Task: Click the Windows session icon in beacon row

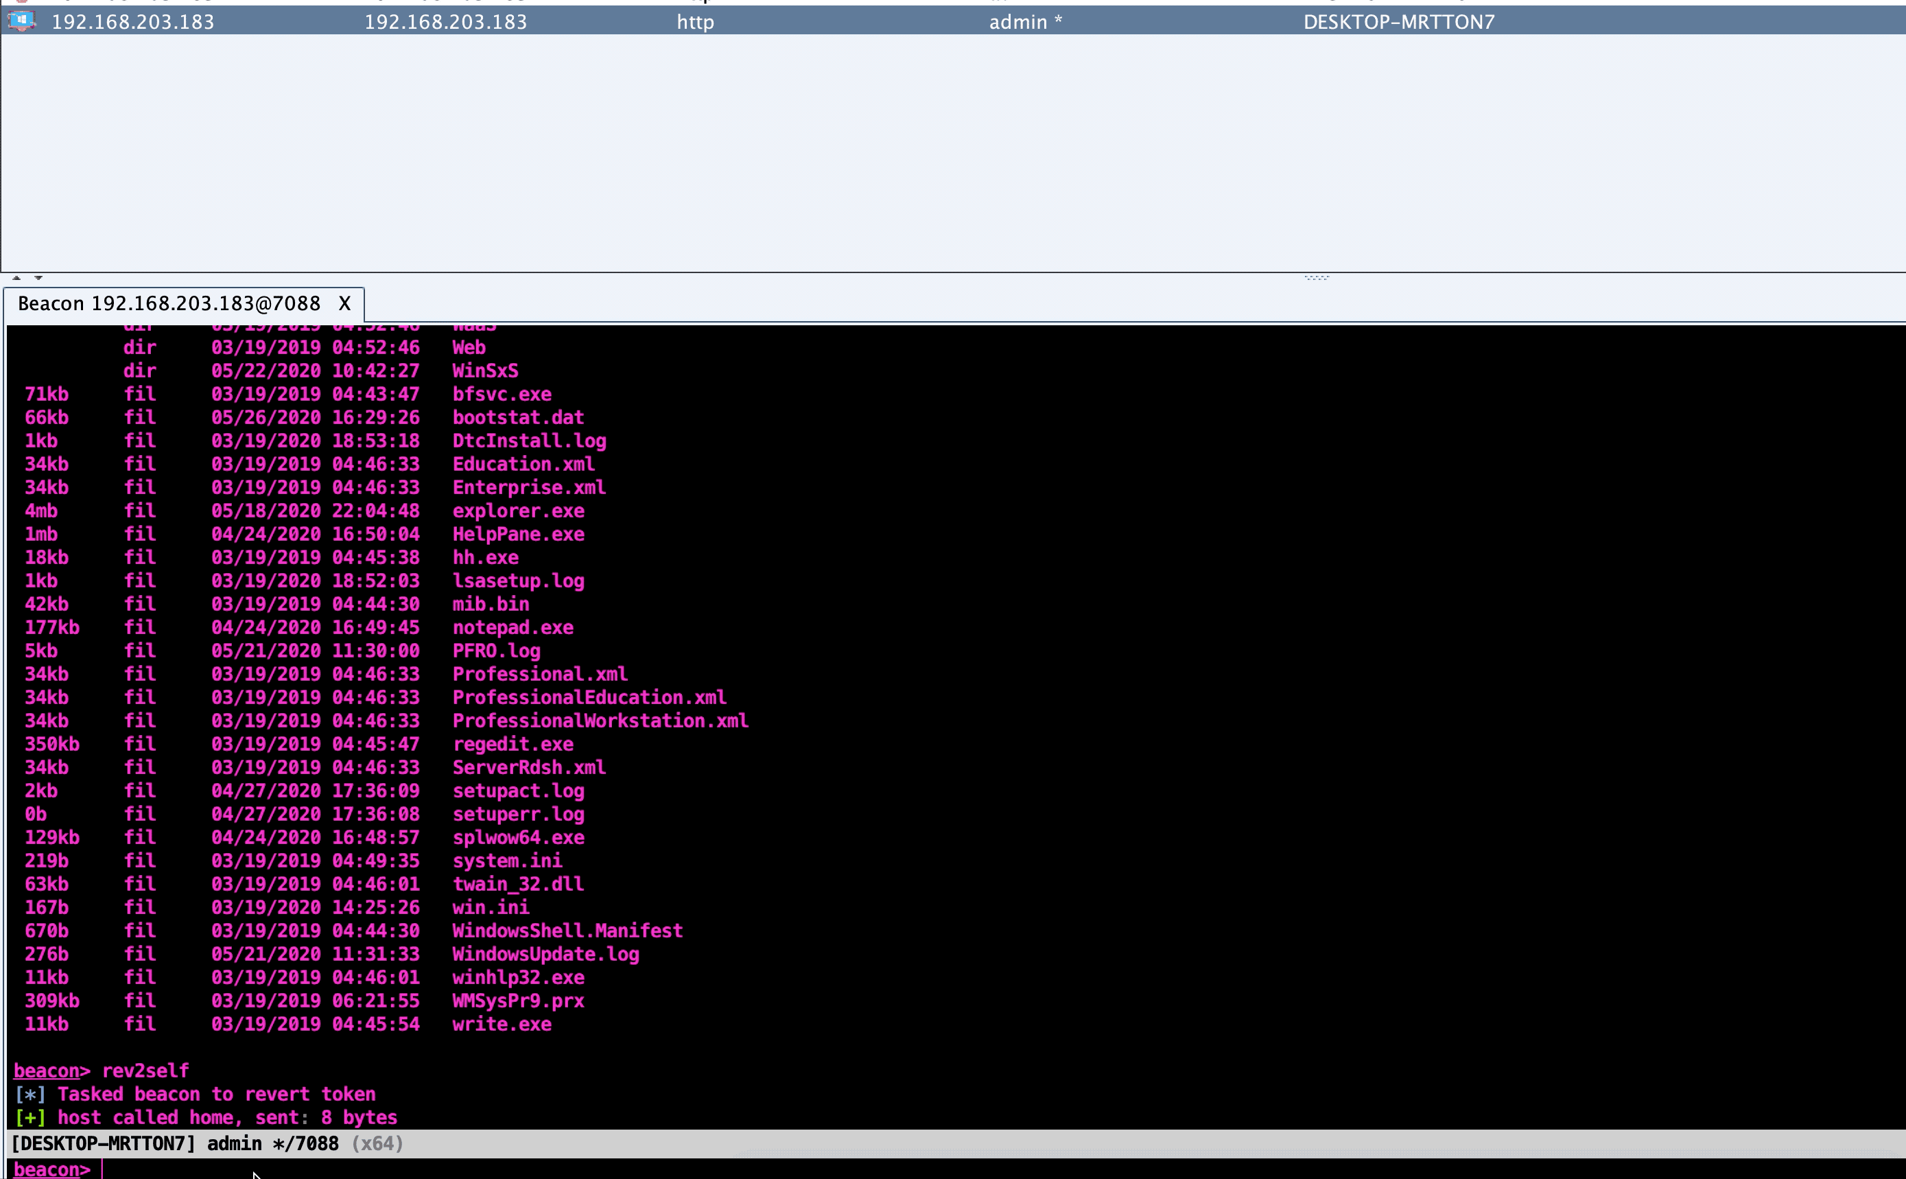Action: (21, 21)
